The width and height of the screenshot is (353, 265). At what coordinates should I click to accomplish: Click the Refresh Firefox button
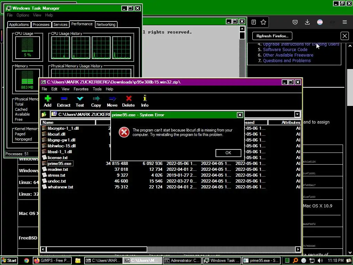coord(272,36)
